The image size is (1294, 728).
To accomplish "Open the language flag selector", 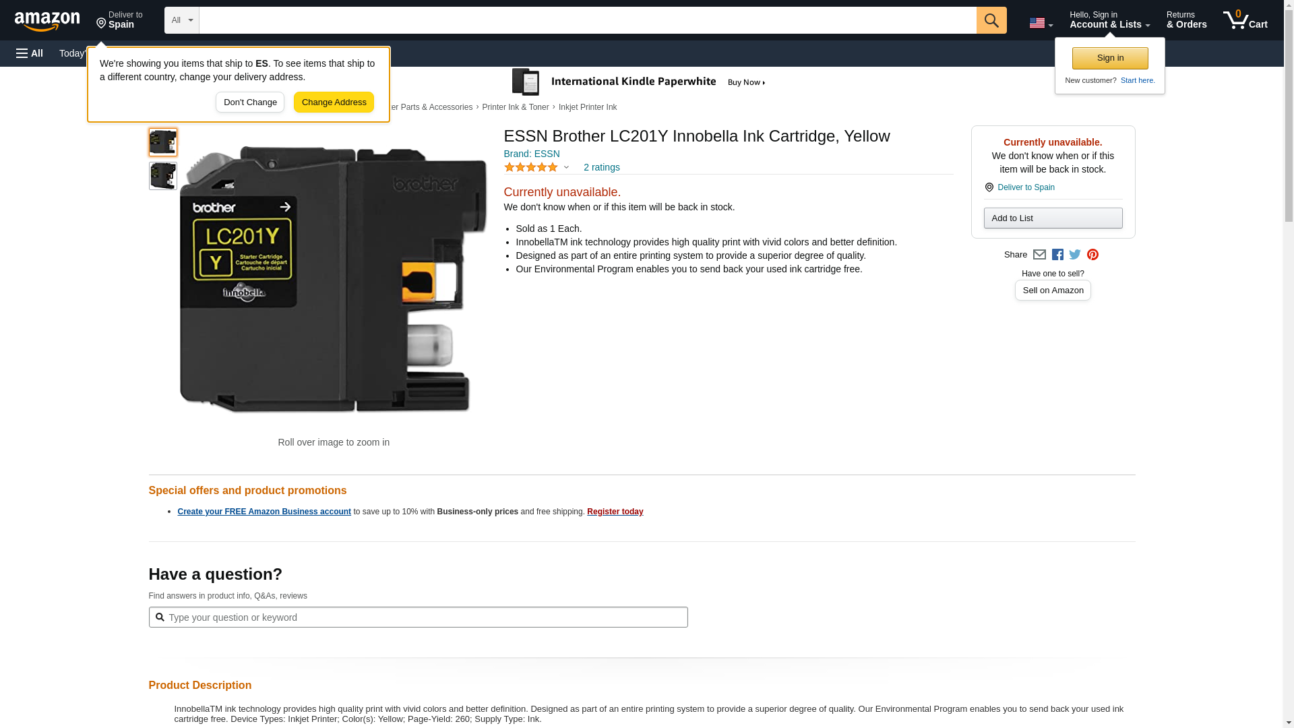I will 1041,23.
